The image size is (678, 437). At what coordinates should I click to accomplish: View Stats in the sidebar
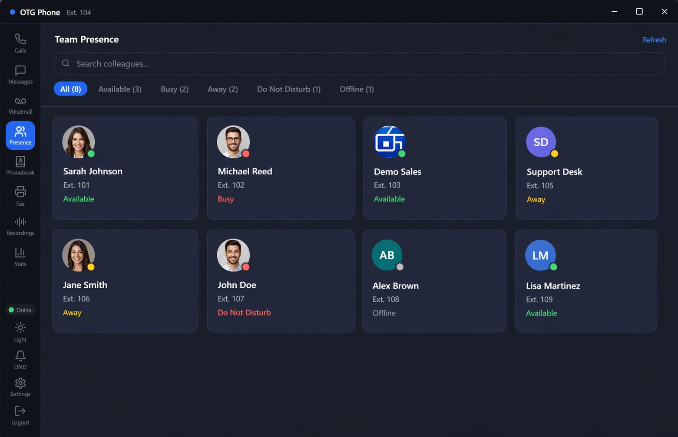point(20,257)
